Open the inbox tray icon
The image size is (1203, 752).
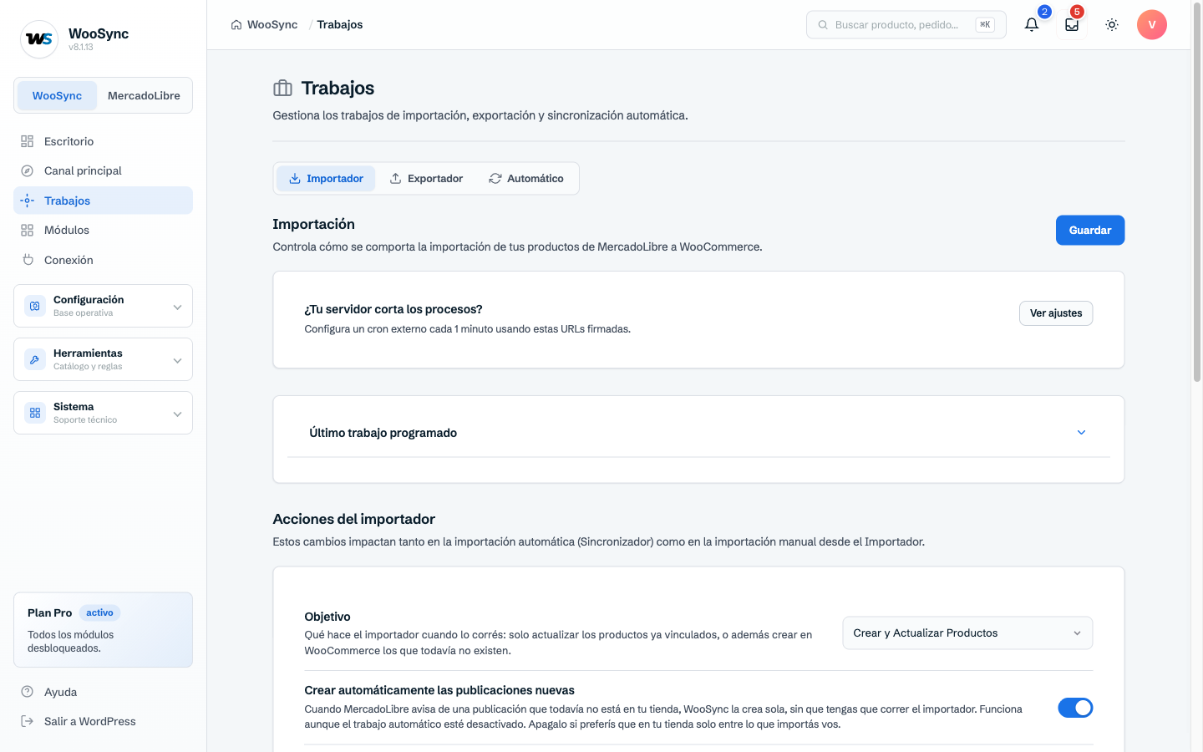click(1072, 24)
